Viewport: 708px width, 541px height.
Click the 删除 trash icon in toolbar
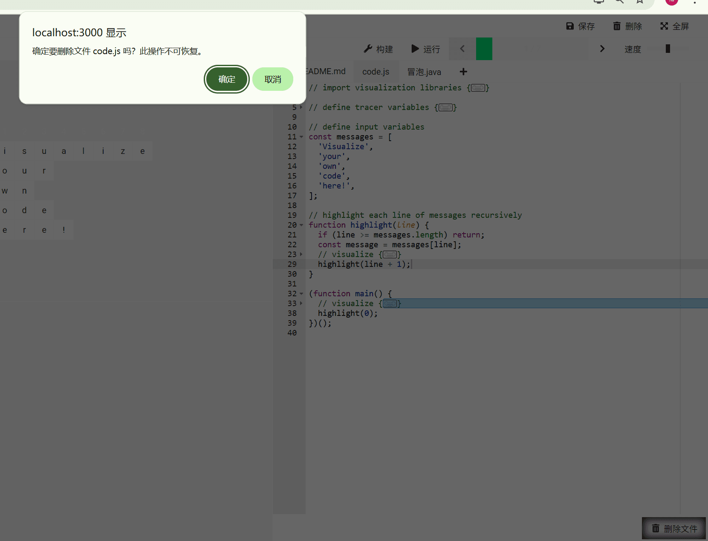(x=617, y=26)
